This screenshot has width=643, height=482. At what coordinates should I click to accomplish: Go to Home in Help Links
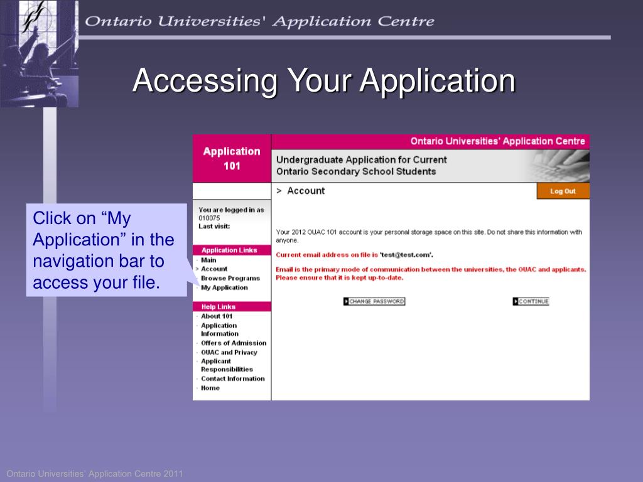coord(210,388)
